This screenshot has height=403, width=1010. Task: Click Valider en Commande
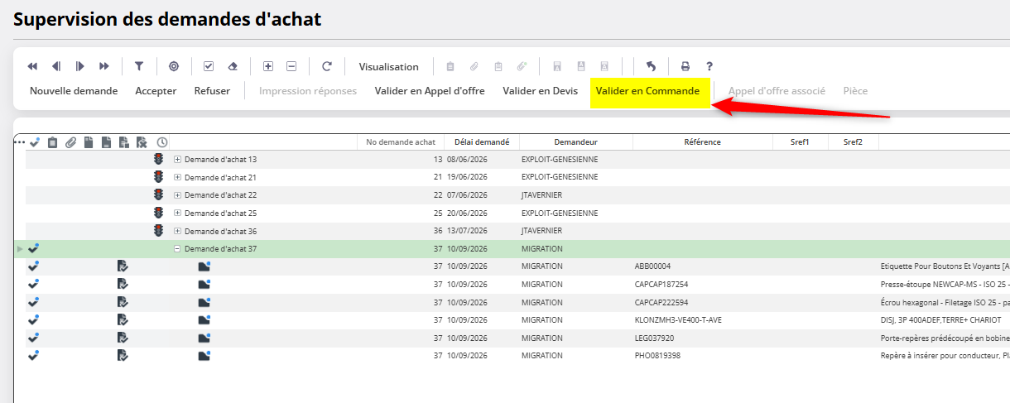pyautogui.click(x=647, y=91)
